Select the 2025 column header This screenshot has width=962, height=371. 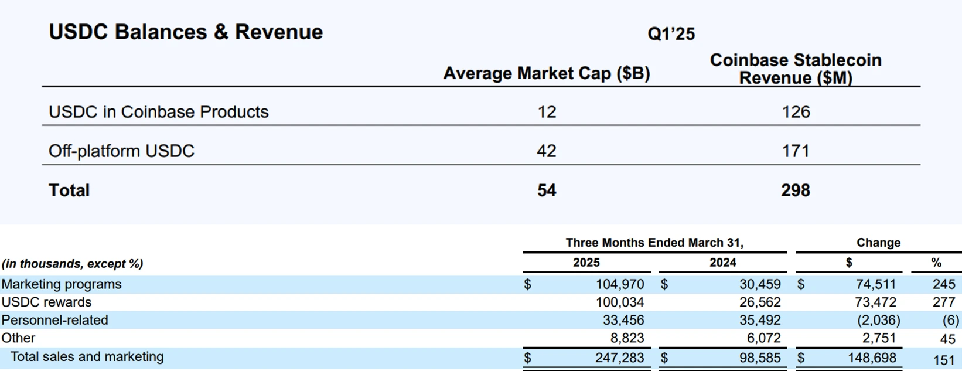[x=586, y=263]
